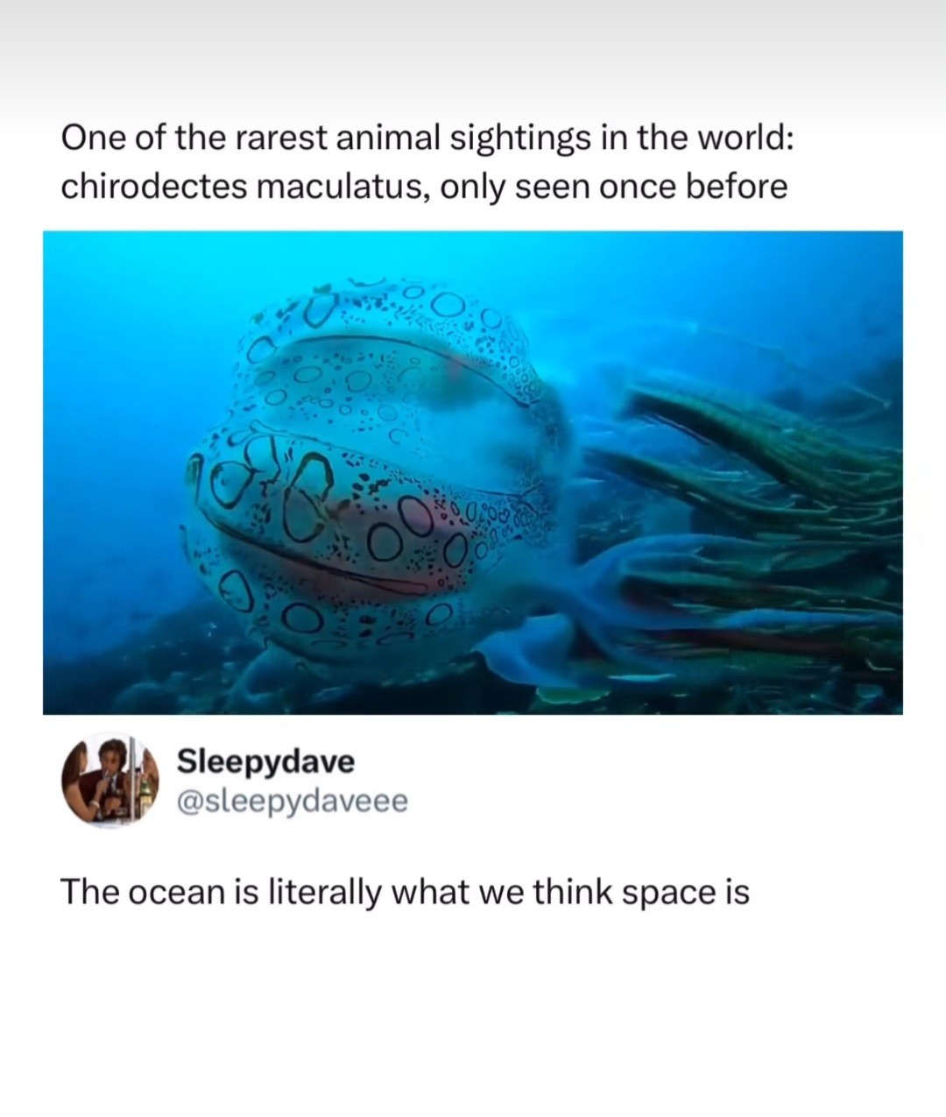Open the jellyfish photo full-size
Screen dimensions: 946x1117
click(x=473, y=473)
